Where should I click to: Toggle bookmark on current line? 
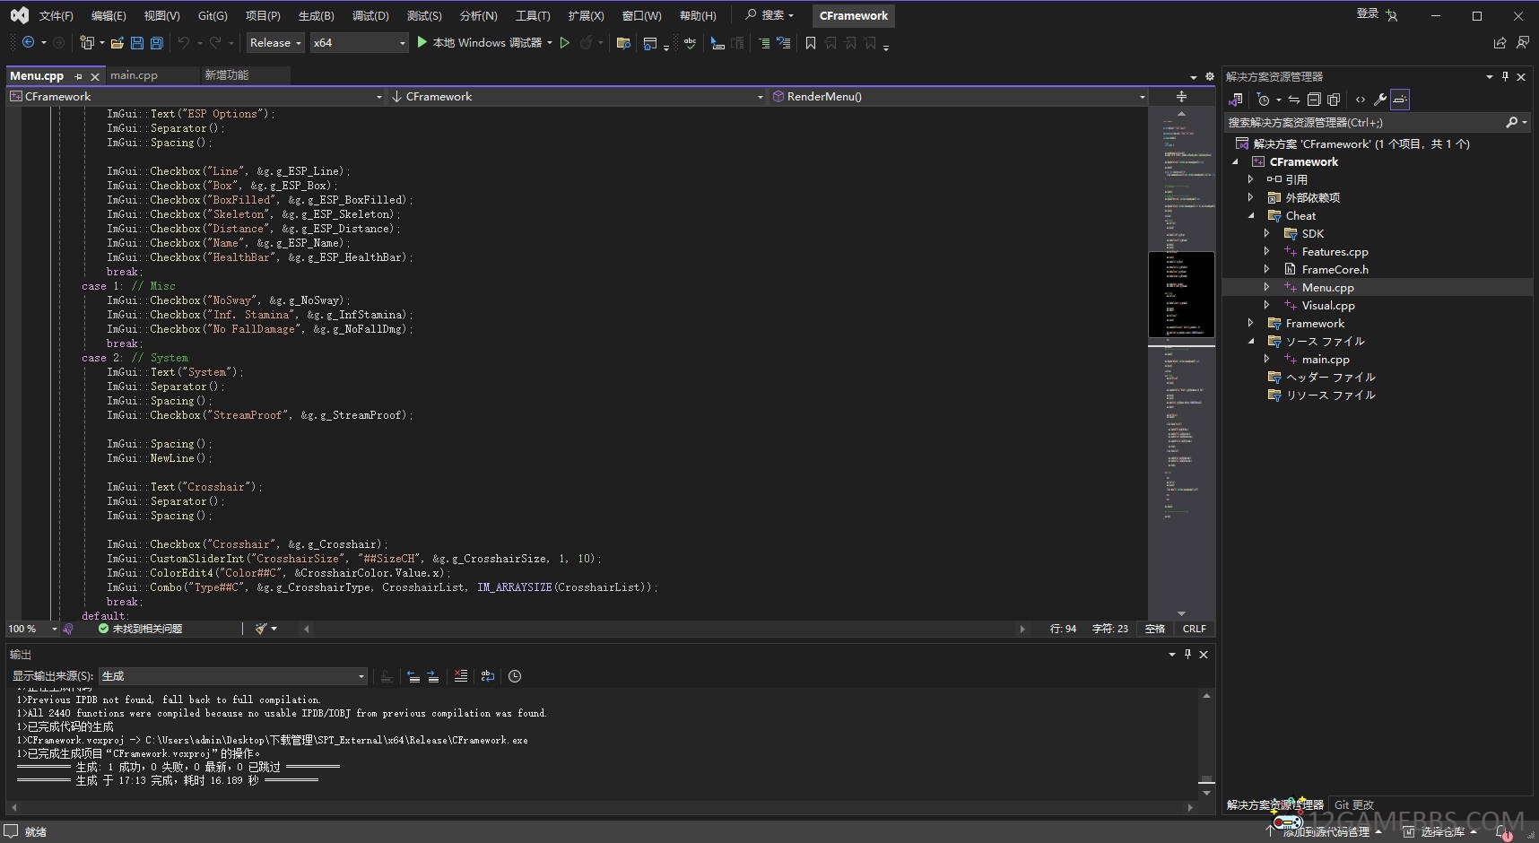(x=811, y=43)
